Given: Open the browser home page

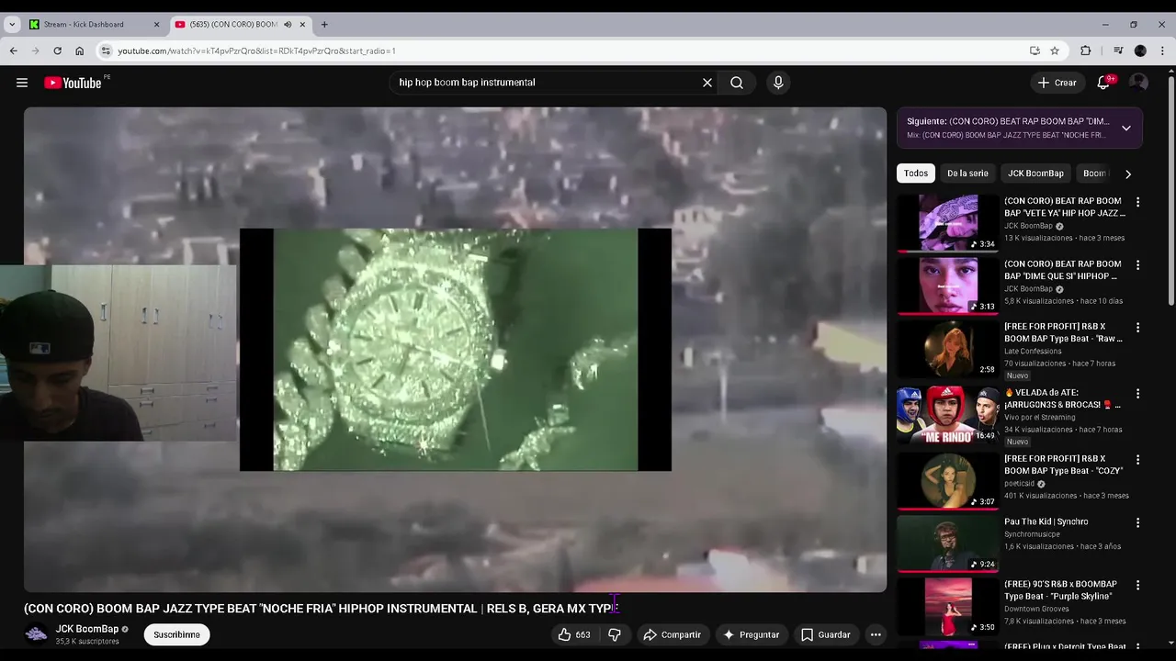Looking at the screenshot, I should point(79,50).
